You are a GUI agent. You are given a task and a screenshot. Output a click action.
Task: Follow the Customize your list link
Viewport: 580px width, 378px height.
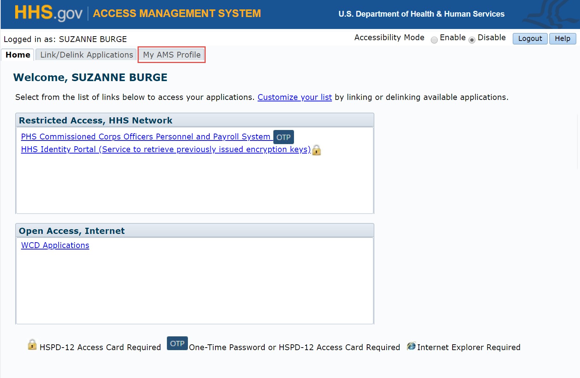[x=295, y=97]
